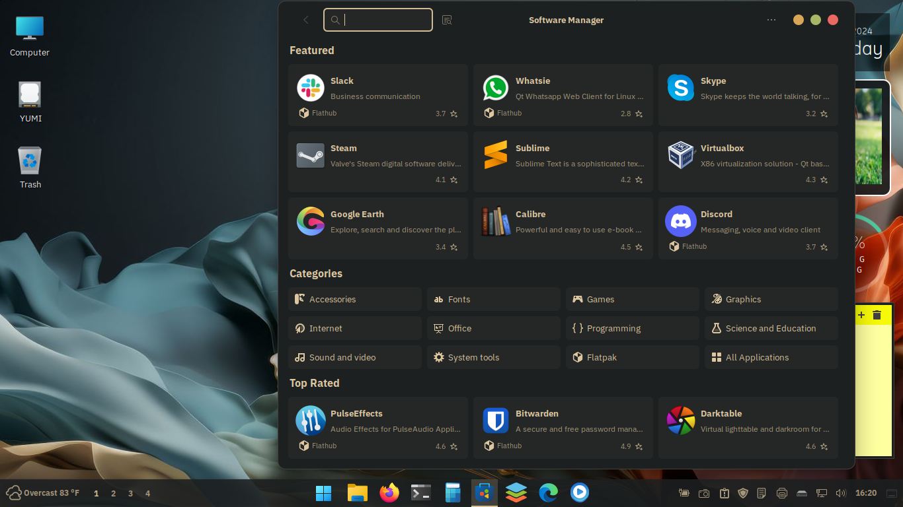Select the Trash desktop icon

(x=30, y=168)
